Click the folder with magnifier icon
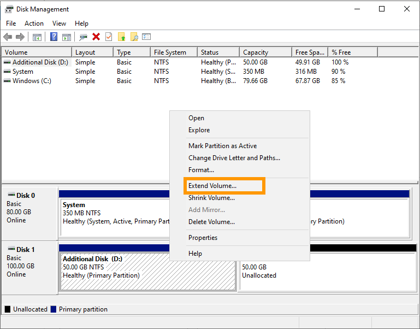Image resolution: width=420 pixels, height=329 pixels. click(x=134, y=37)
